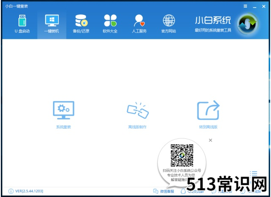This screenshot has width=271, height=197.
Task: Click the 离线版制作 broken-link icon
Action: pos(138,111)
